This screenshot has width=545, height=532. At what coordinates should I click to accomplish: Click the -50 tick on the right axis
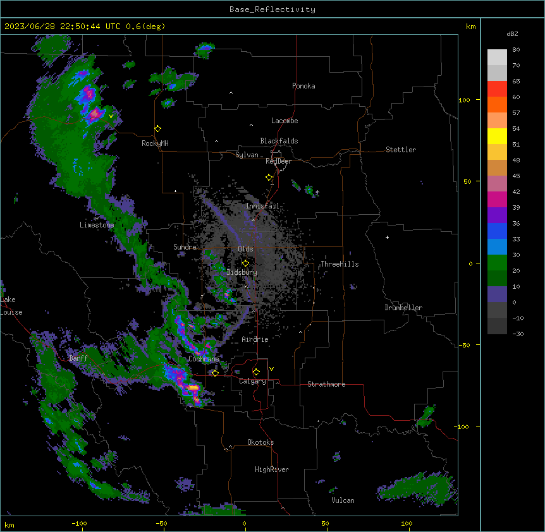click(x=464, y=345)
